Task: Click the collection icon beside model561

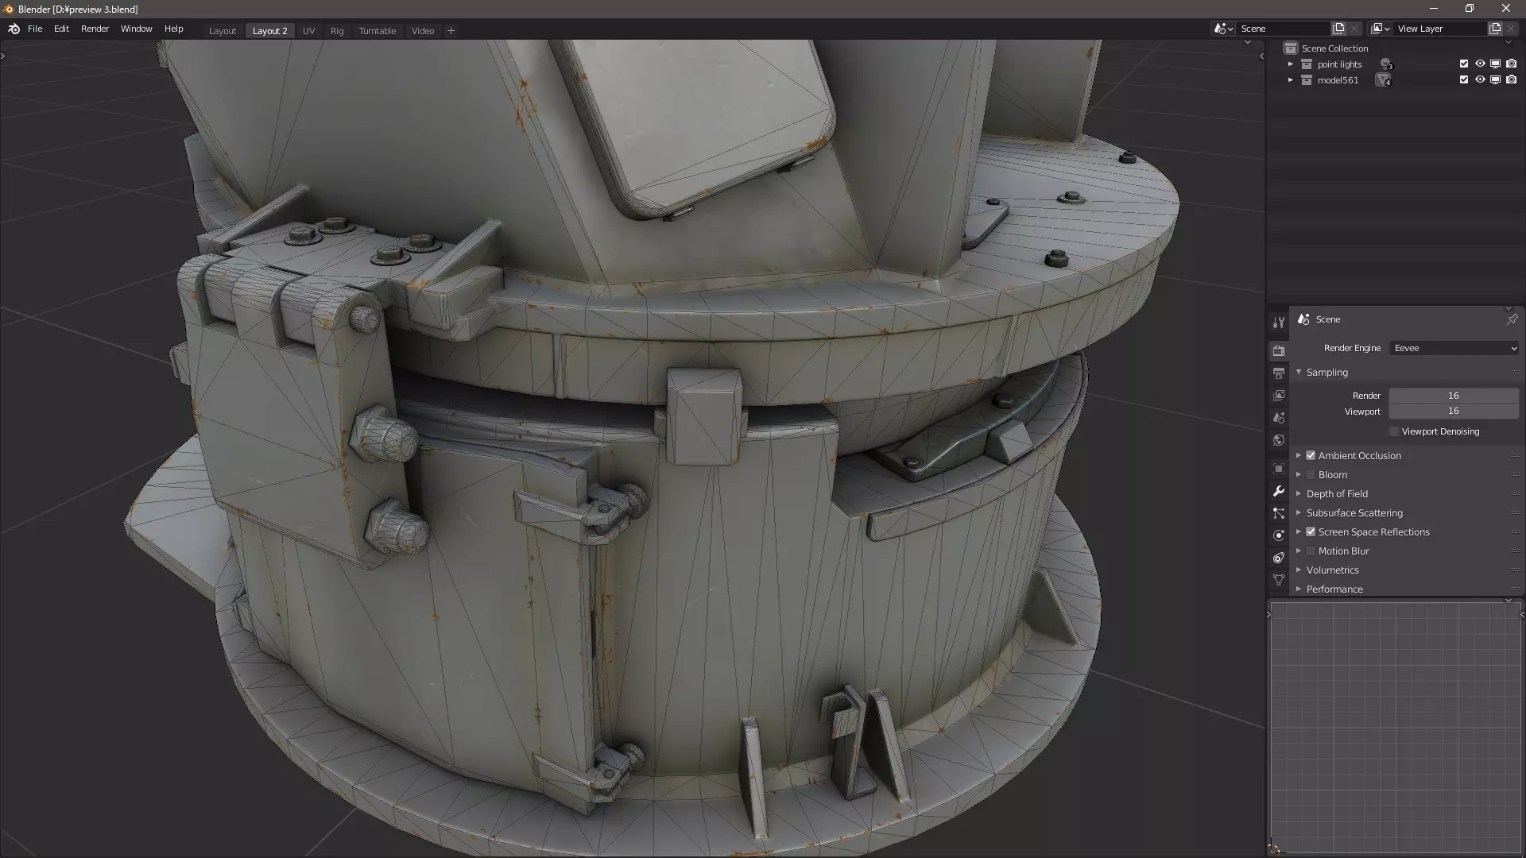Action: click(x=1307, y=80)
